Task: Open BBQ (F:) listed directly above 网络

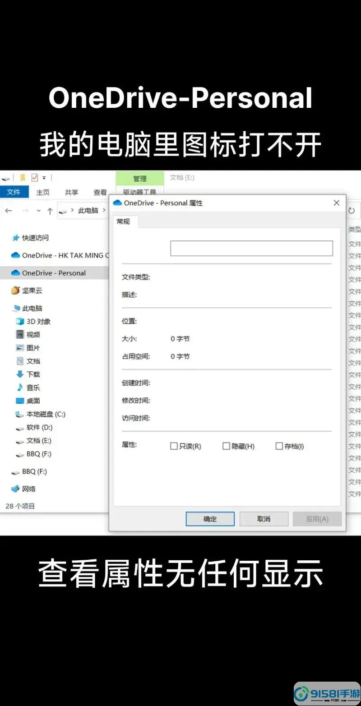Action: pyautogui.click(x=29, y=471)
